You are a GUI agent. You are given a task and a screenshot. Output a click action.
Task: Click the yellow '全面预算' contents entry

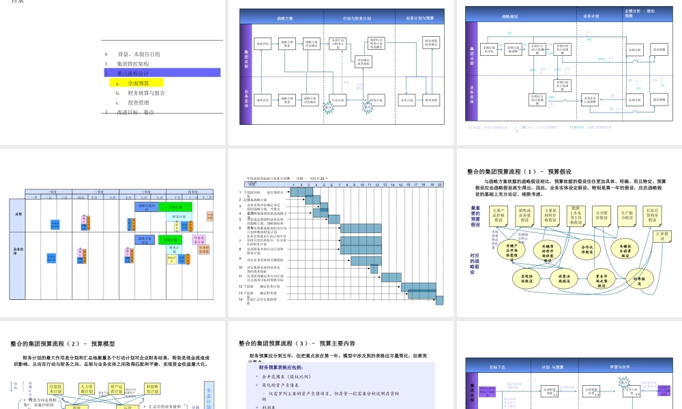(136, 83)
